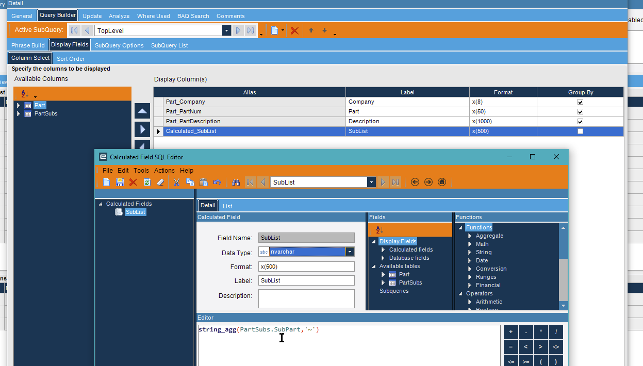Click the A-Z sort icon in Fields panel

[380, 230]
